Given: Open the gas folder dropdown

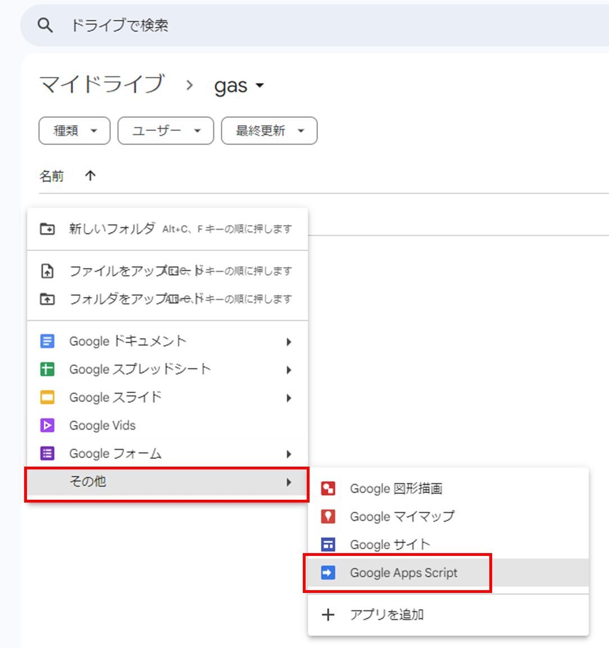Looking at the screenshot, I should tap(239, 85).
